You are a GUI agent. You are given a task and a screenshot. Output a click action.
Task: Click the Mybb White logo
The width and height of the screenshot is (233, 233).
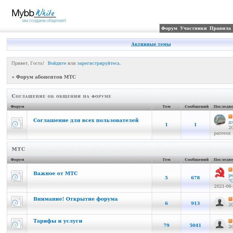point(34,13)
